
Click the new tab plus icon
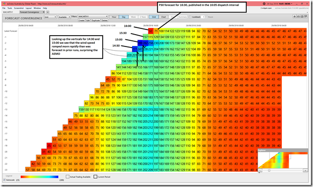48,12
